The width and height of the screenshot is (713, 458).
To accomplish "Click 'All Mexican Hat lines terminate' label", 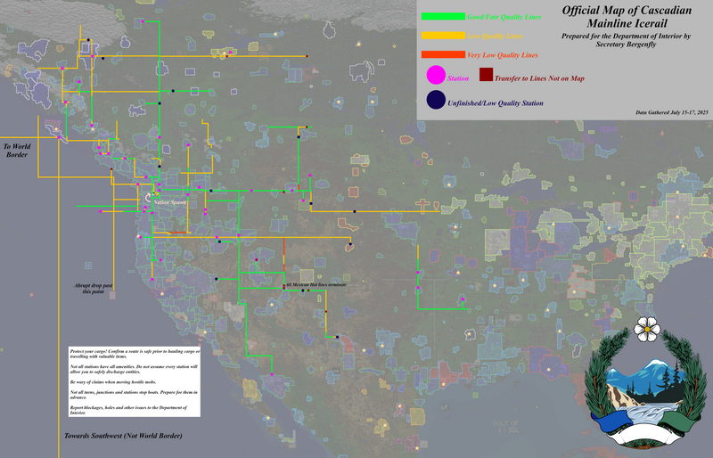I will pos(316,284).
